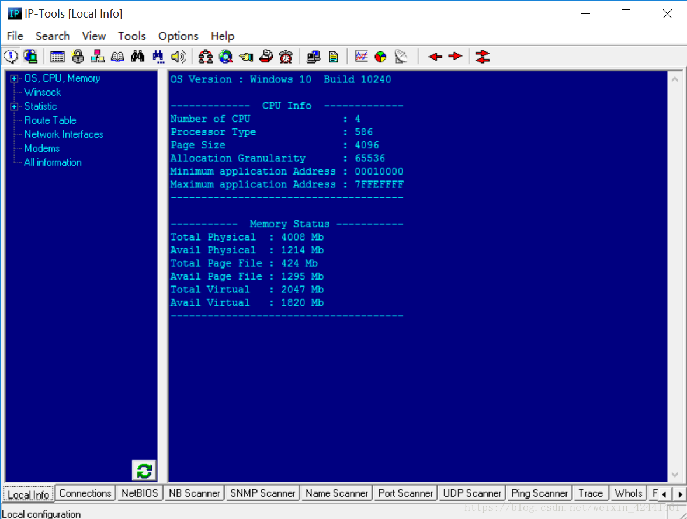Click the Number of CPU line
The height and width of the screenshot is (519, 687).
[x=265, y=119]
